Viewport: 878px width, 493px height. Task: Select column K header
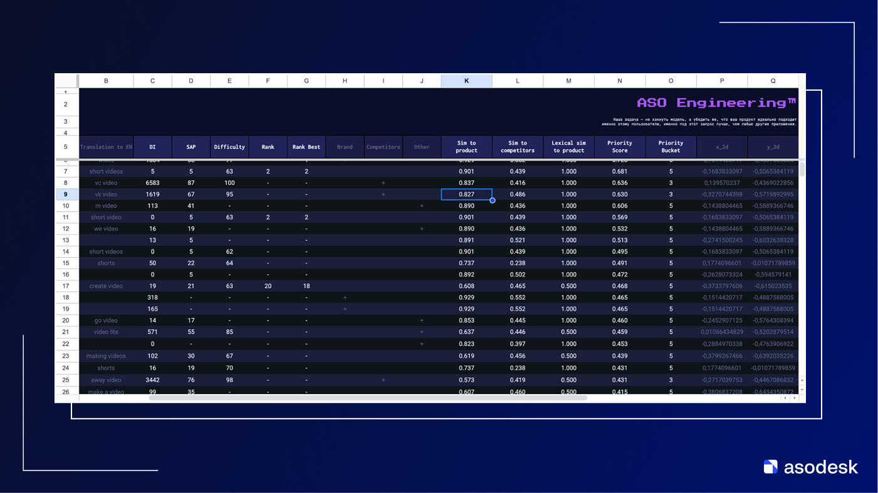(466, 81)
